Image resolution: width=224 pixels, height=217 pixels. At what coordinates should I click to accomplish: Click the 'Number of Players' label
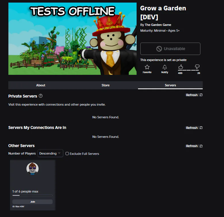click(22, 153)
